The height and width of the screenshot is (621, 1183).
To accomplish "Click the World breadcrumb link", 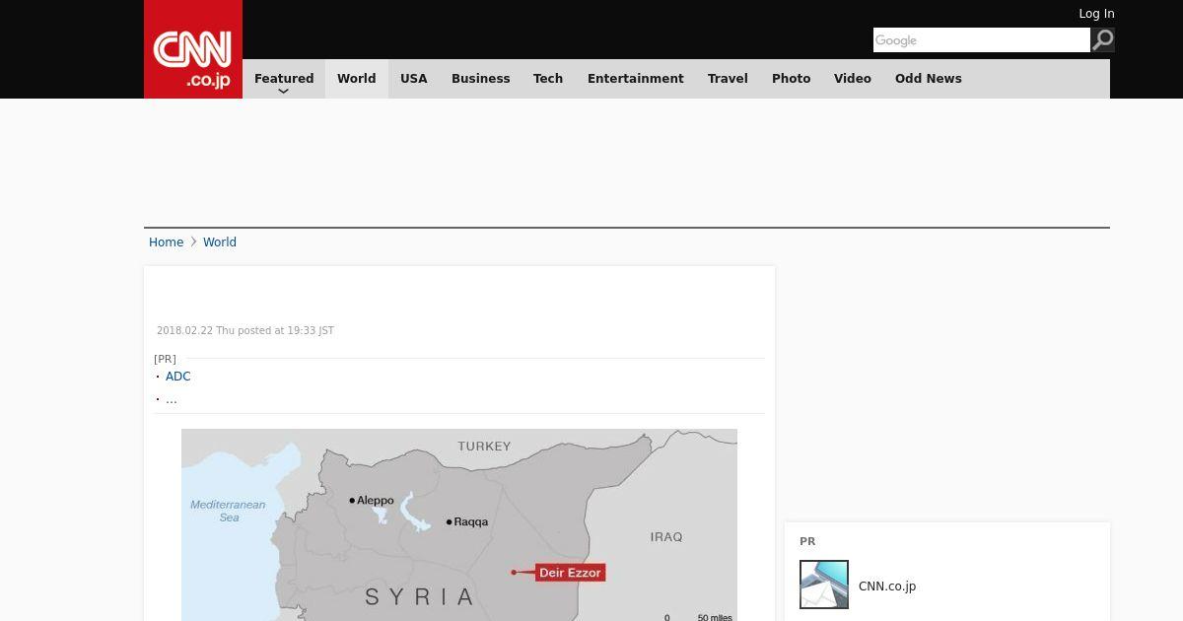I will [220, 242].
